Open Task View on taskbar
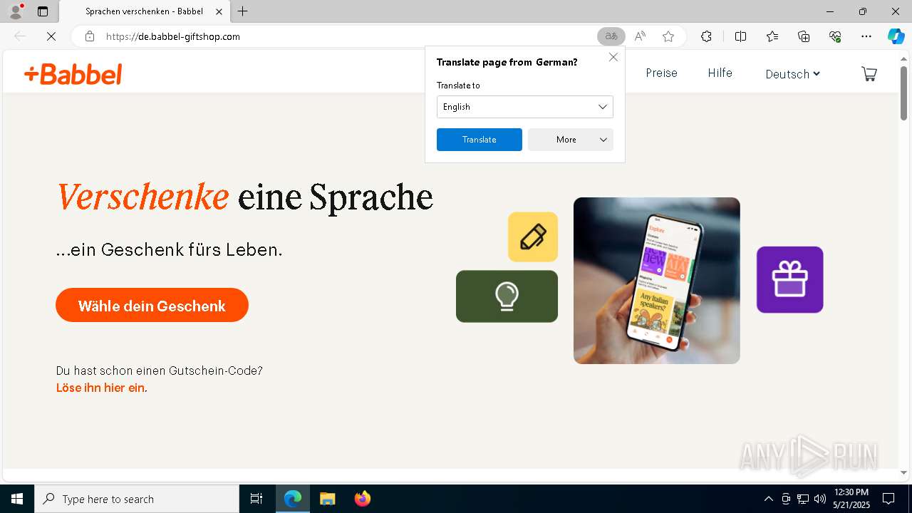This screenshot has width=912, height=513. 256,499
